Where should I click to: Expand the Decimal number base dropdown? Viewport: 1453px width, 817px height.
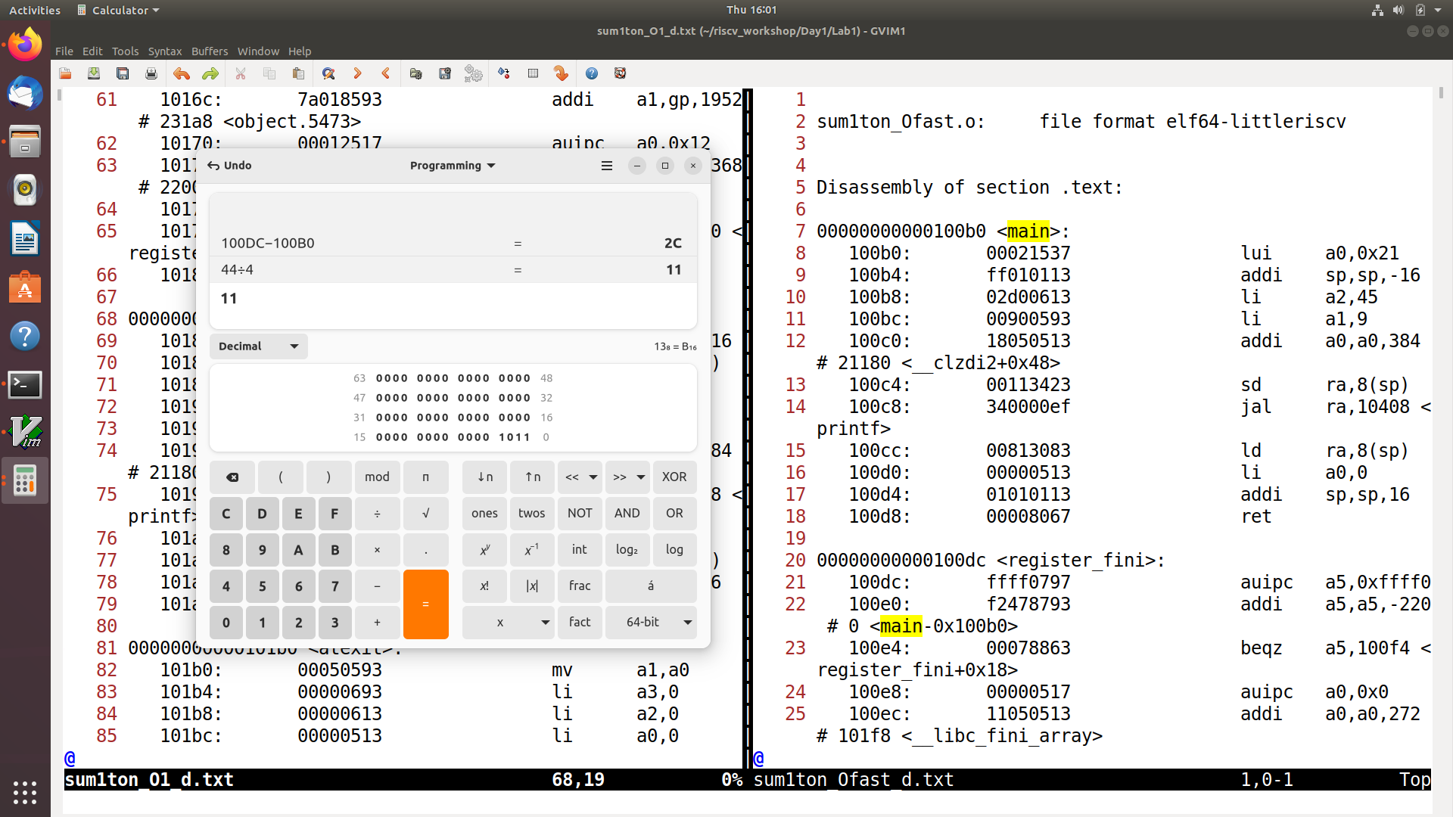pyautogui.click(x=258, y=346)
